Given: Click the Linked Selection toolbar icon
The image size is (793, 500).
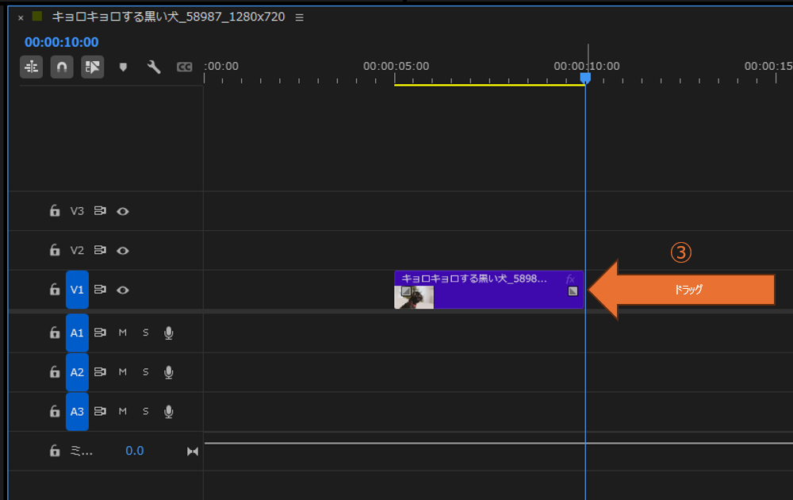Looking at the screenshot, I should point(92,67).
